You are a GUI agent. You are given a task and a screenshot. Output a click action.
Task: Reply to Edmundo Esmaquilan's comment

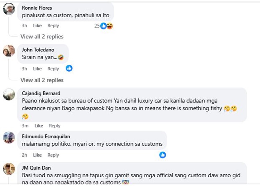(53, 155)
